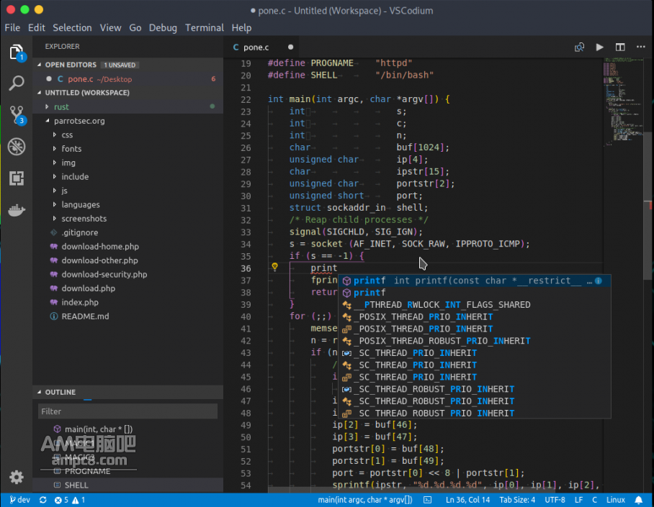Click the terminal icon in status bar
The image size is (654, 507).
pos(428,500)
